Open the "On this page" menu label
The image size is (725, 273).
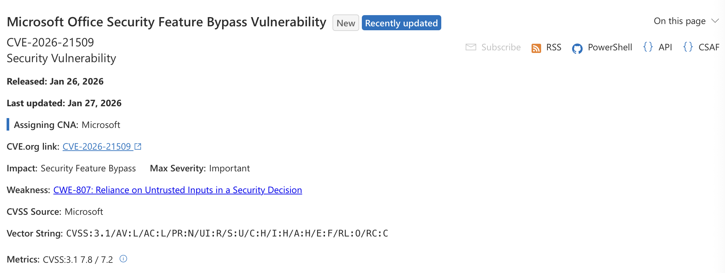click(680, 21)
